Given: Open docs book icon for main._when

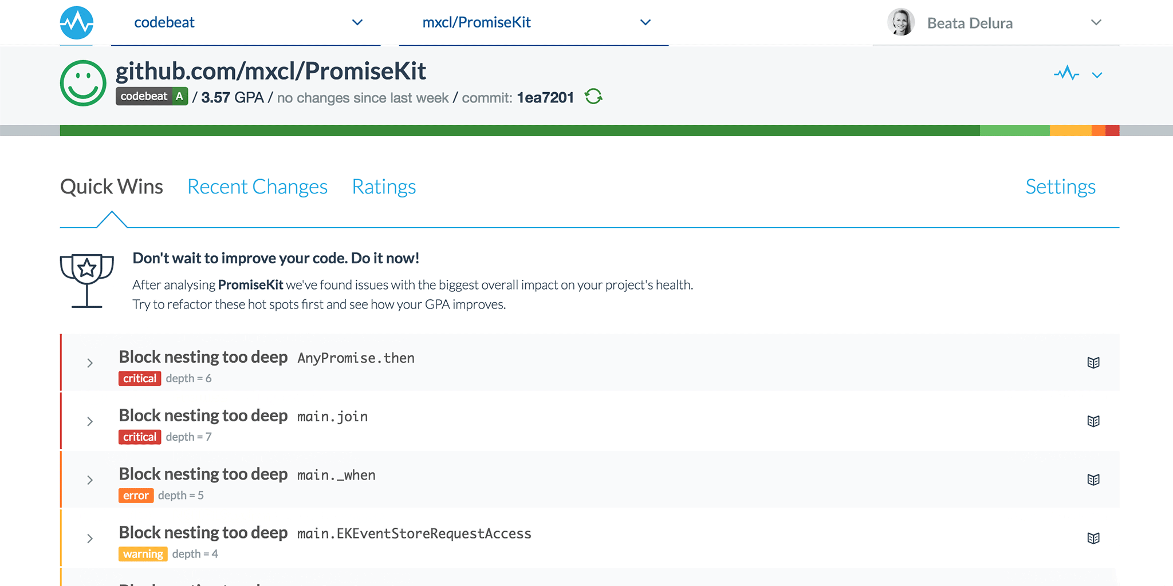Looking at the screenshot, I should (1093, 480).
